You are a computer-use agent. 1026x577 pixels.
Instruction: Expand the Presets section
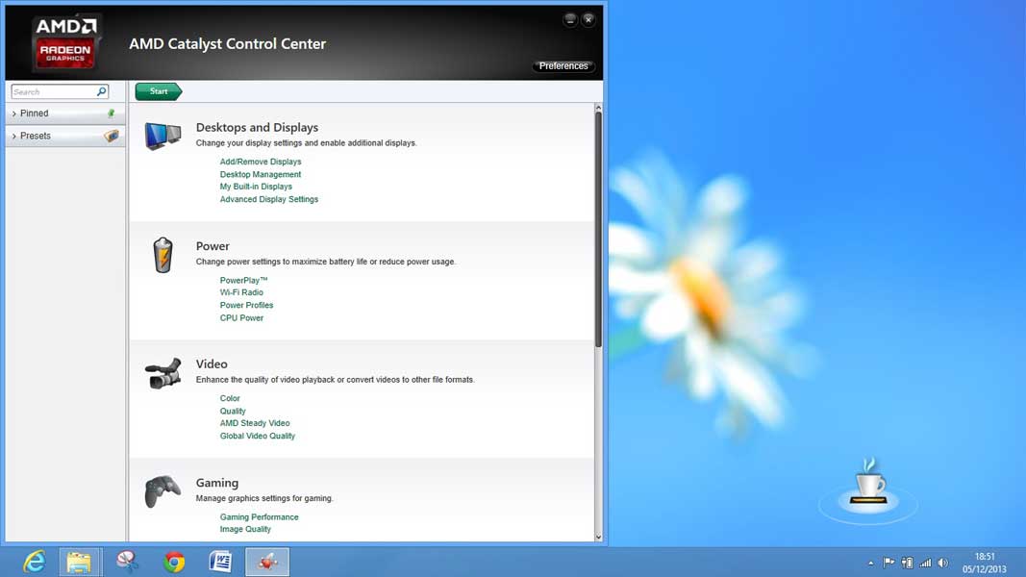click(64, 136)
